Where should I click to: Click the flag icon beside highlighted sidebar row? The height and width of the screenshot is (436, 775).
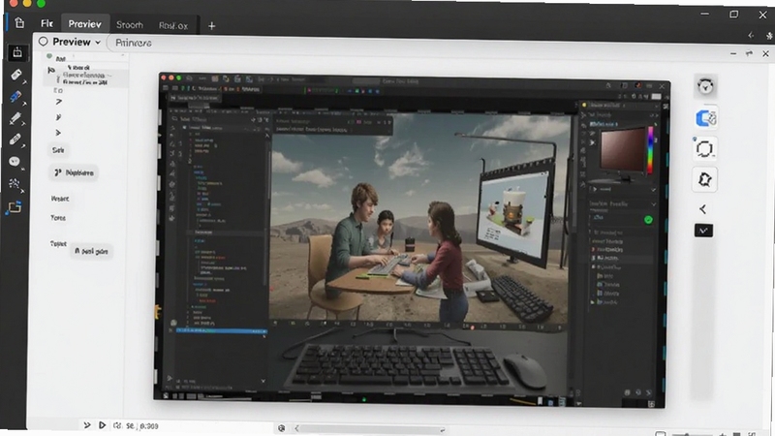[51, 71]
